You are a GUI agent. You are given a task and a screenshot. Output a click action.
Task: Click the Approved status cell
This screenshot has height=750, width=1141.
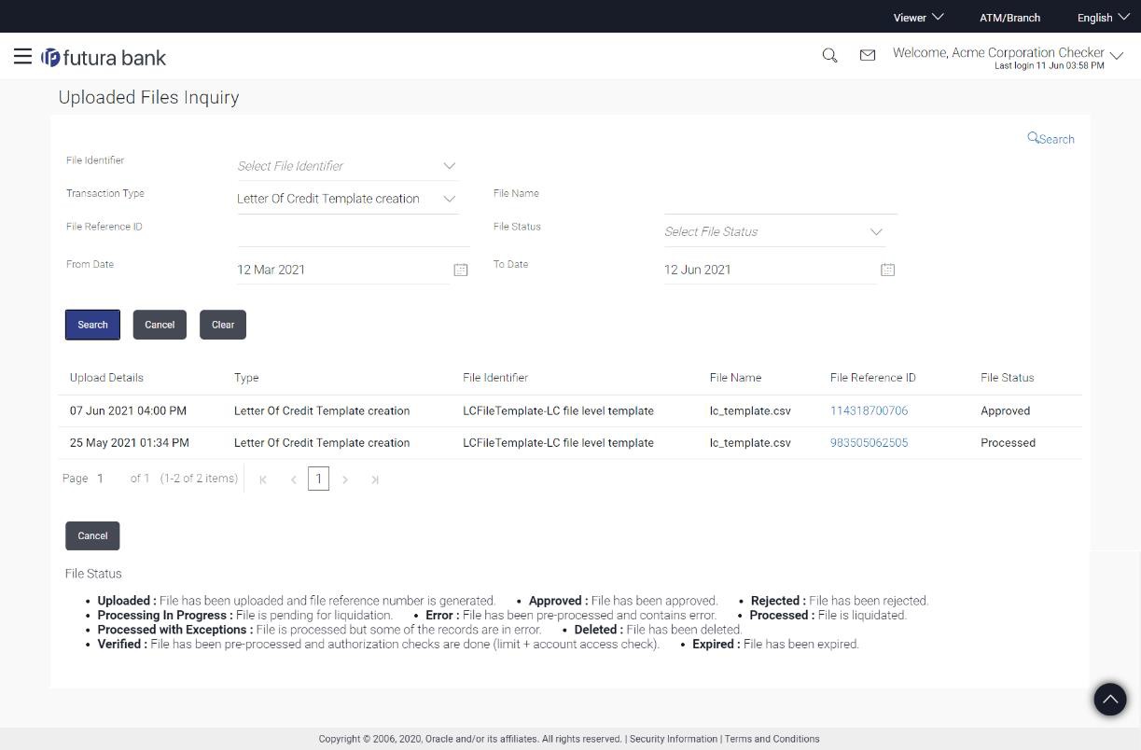[x=1006, y=410]
